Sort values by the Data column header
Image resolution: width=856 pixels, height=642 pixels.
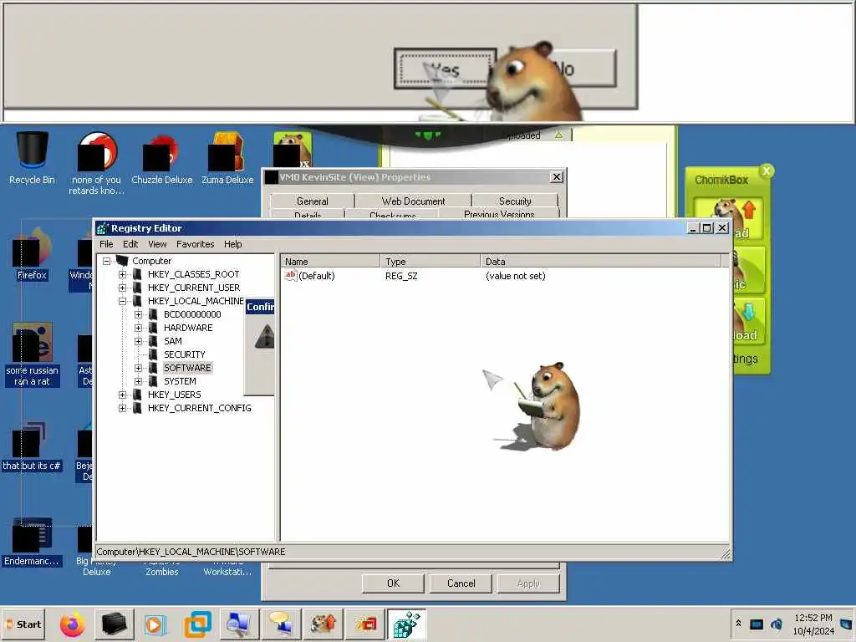[600, 262]
